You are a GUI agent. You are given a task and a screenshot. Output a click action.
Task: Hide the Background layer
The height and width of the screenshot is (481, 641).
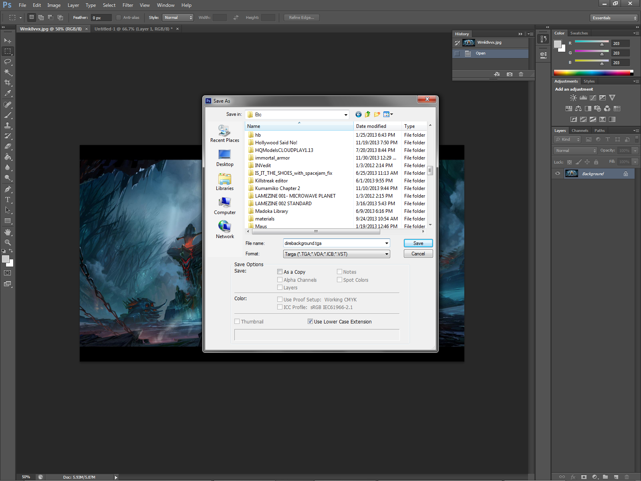tap(558, 174)
